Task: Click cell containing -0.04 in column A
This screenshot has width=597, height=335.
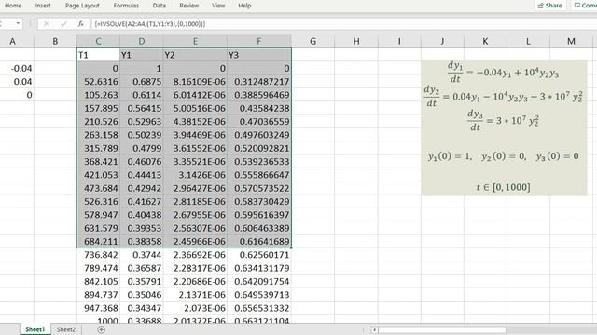Action: 17,68
